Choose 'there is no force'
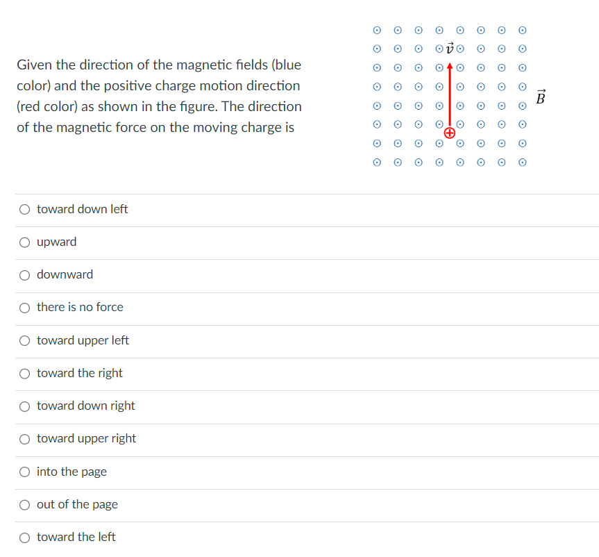This screenshot has width=599, height=557. click(x=24, y=308)
